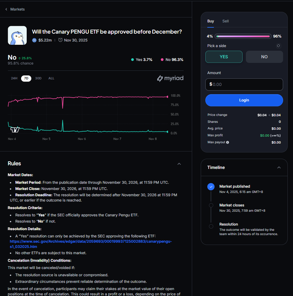This screenshot has width=293, height=296.
Task: Collapse the Timeline panel
Action: click(279, 168)
